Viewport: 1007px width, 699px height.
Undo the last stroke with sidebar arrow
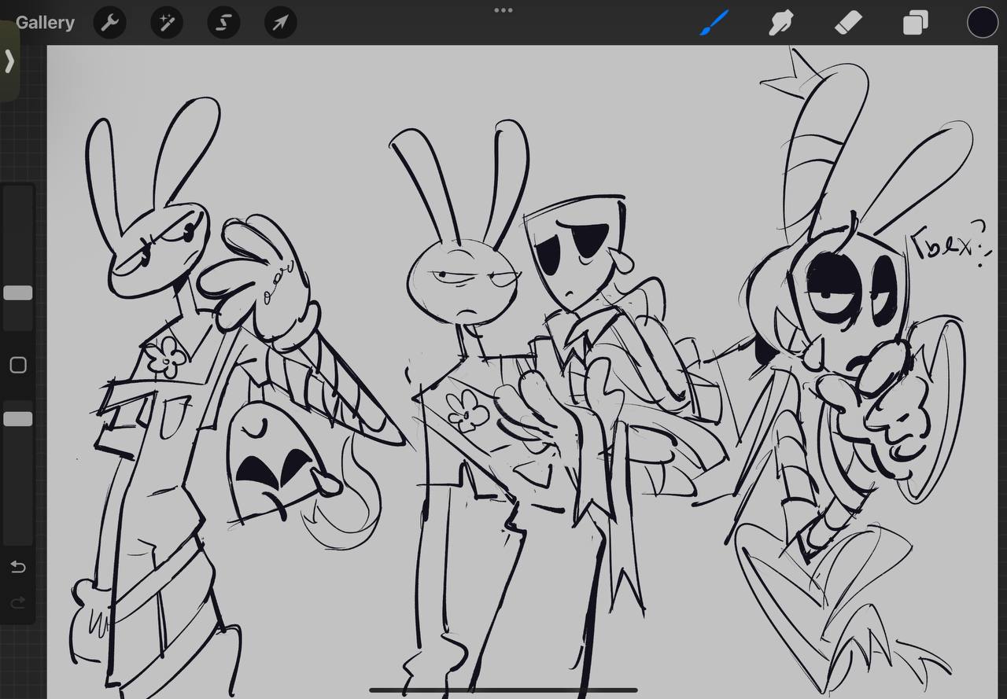pyautogui.click(x=18, y=567)
